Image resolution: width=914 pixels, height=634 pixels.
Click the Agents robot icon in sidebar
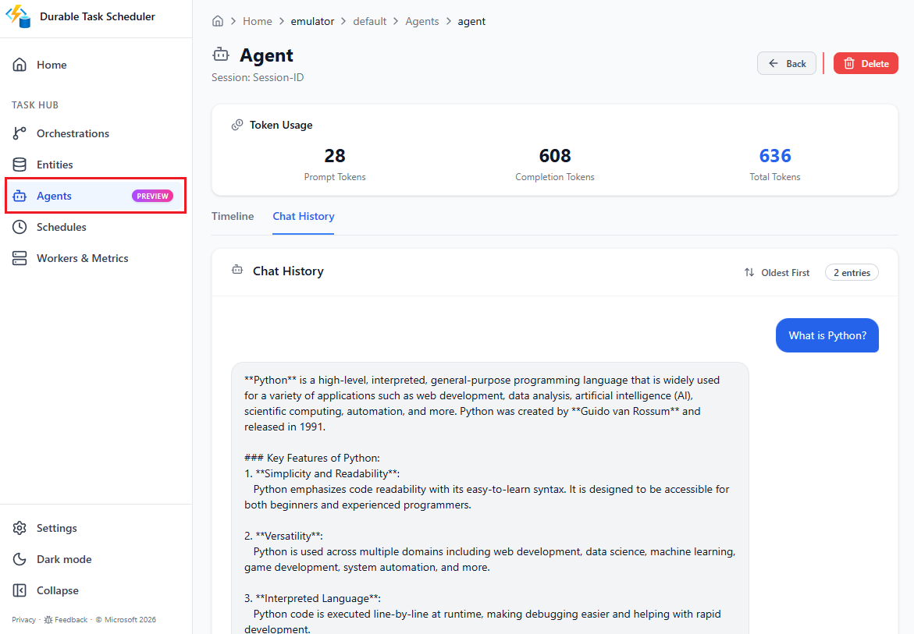pyautogui.click(x=20, y=197)
